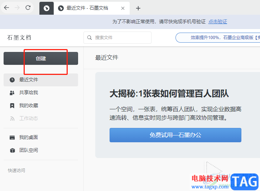
Task: Click the 石墨文档 logo
Action: (x=19, y=38)
